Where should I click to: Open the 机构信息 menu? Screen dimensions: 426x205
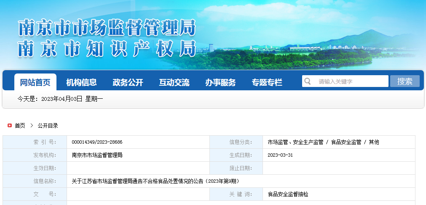pos(81,82)
